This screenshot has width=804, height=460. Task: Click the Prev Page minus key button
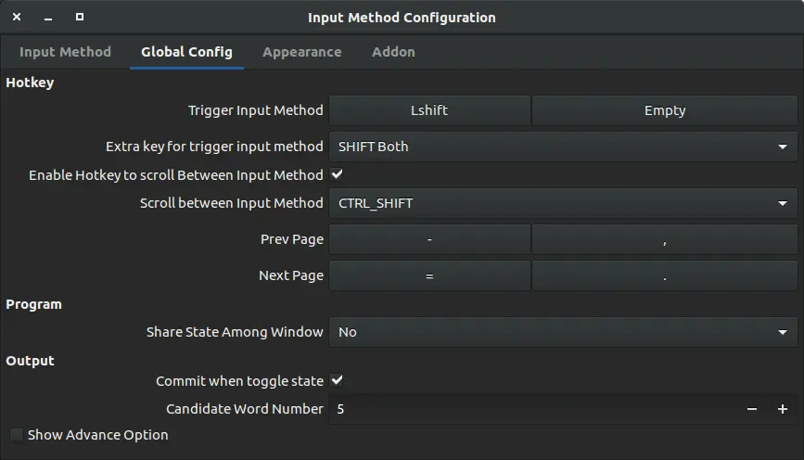(x=429, y=239)
